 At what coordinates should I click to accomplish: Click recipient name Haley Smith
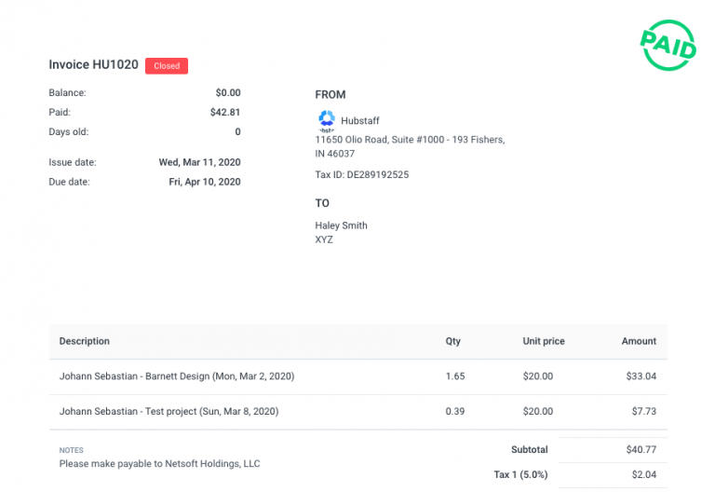342,225
